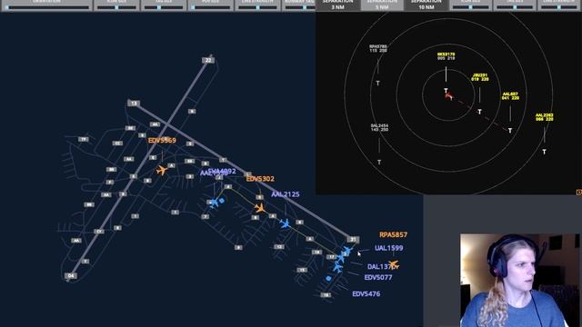Click the runway 04 end marker
Image resolution: width=582 pixels, height=327 pixels.
coord(70,275)
